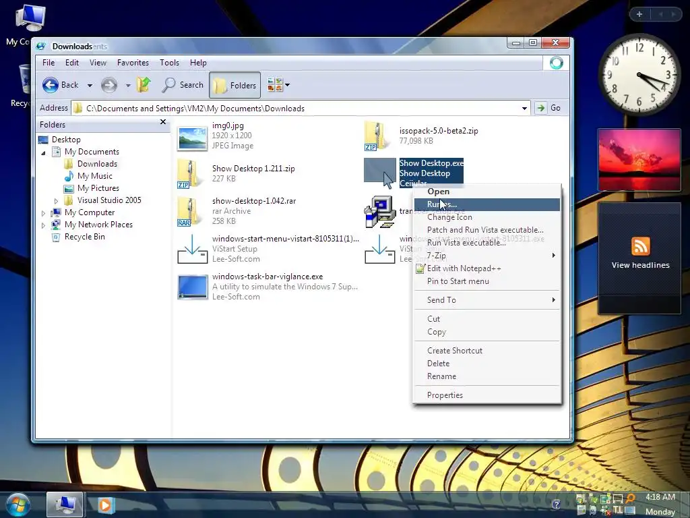
Task: Click the Forward arrow icon
Action: coord(109,85)
